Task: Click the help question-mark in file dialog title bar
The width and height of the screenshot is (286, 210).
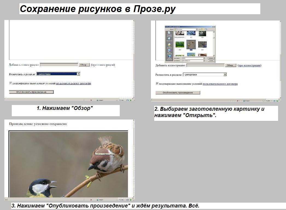Action: click(213, 27)
